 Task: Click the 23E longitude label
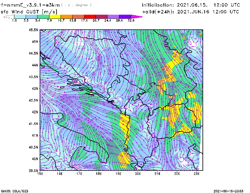pos(197,174)
